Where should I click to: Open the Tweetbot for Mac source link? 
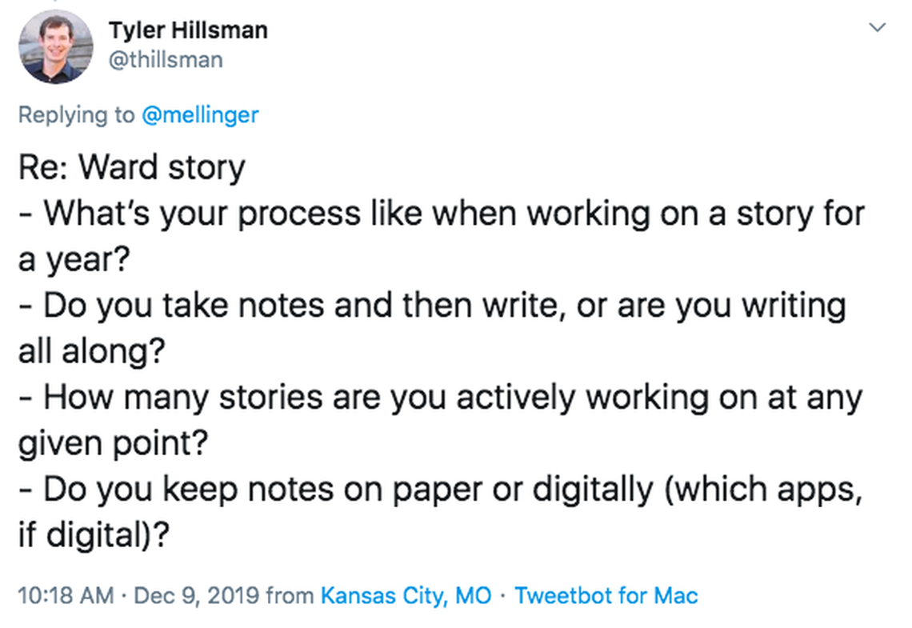click(x=606, y=596)
